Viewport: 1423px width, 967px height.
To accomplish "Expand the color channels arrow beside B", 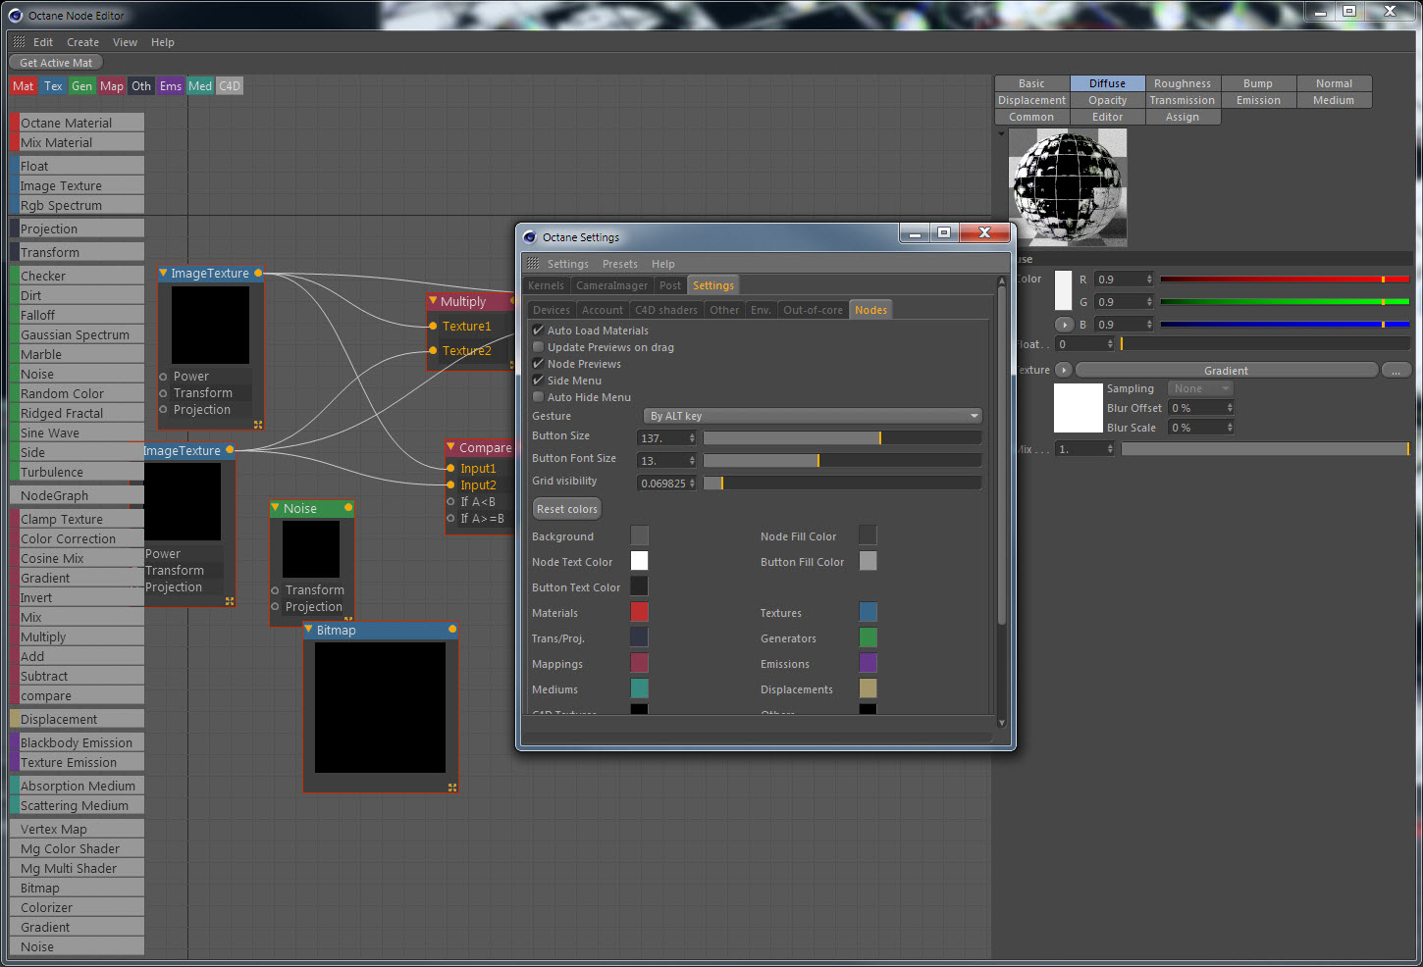I will click(x=1064, y=325).
